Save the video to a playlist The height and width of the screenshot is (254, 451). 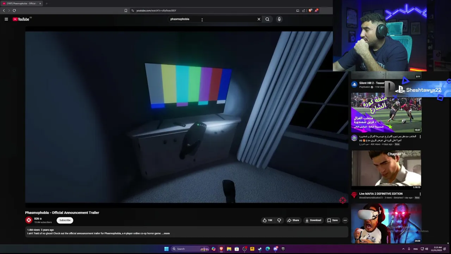click(x=332, y=220)
